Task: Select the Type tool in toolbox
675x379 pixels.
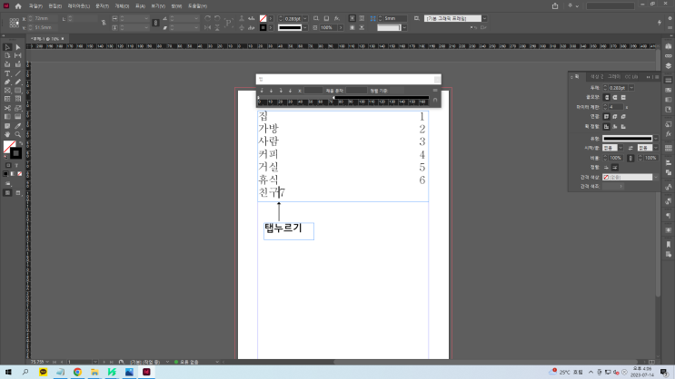Action: (7, 73)
